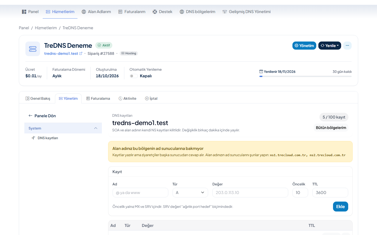Image resolution: width=377 pixels, height=235 pixels.
Task: Click the Gelişmiş DNS Yönetimi icon
Action: click(x=225, y=12)
